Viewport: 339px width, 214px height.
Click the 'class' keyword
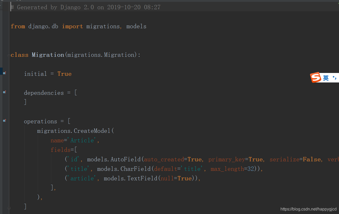(20, 55)
